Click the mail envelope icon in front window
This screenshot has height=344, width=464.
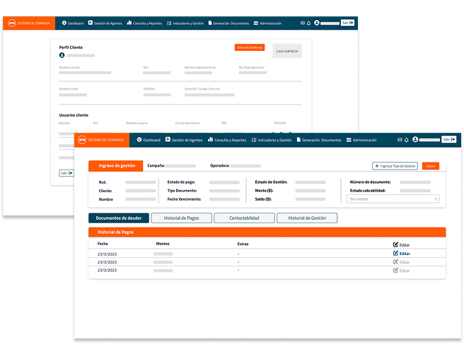(400, 140)
